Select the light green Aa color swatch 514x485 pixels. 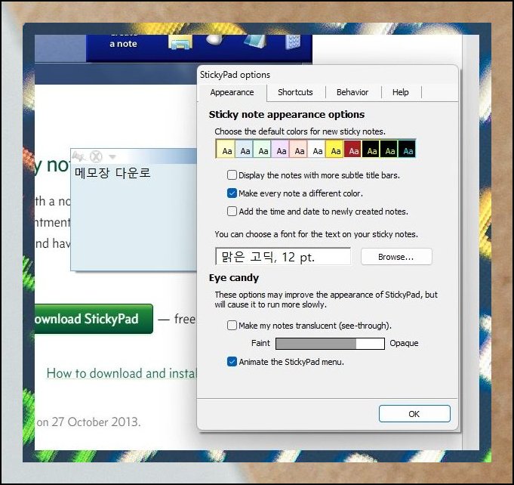263,150
